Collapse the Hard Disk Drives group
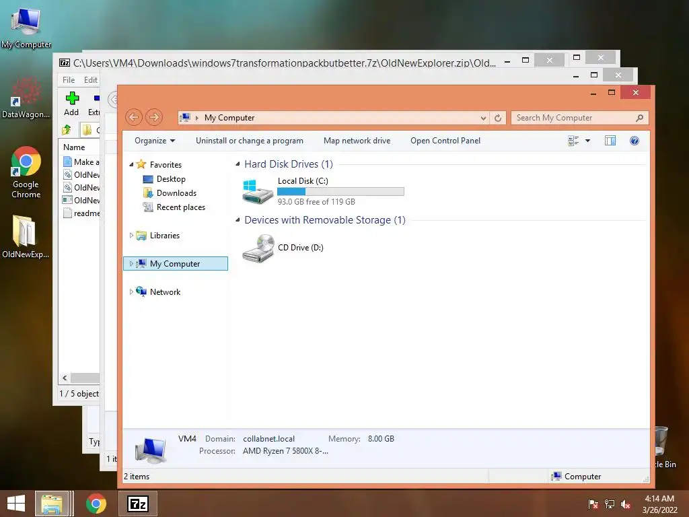The width and height of the screenshot is (689, 517). coord(238,164)
